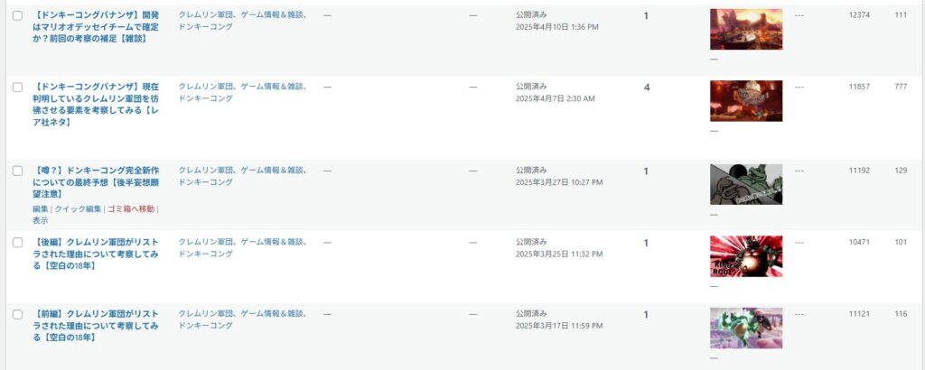Open the 前編 クレムリン軍団がリストラ post title
The width and height of the screenshot is (925, 370).
96,326
